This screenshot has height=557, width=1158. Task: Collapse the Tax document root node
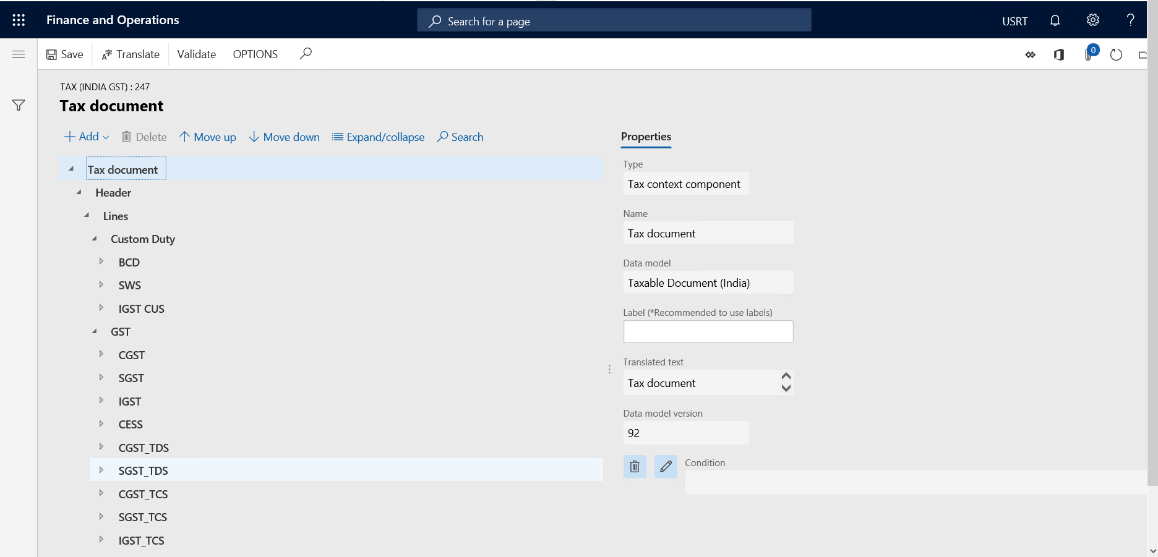tap(71, 169)
